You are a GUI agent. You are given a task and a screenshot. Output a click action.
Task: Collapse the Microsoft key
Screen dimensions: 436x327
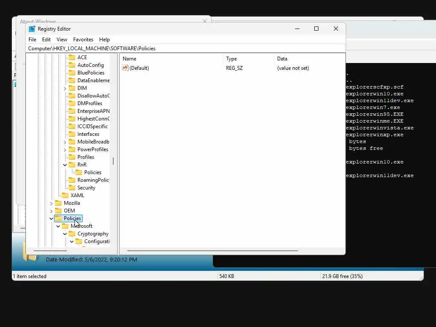tap(58, 227)
